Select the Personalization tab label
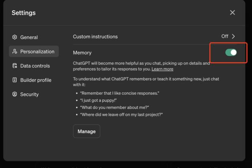Viewport: 252px width, 168px height. tap(37, 52)
